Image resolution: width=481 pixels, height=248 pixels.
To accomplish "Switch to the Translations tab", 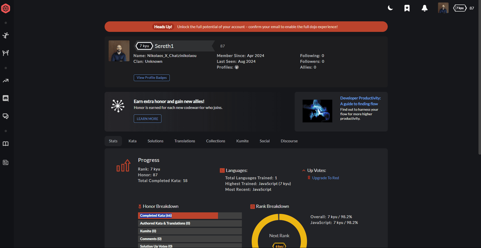I will pos(185,141).
